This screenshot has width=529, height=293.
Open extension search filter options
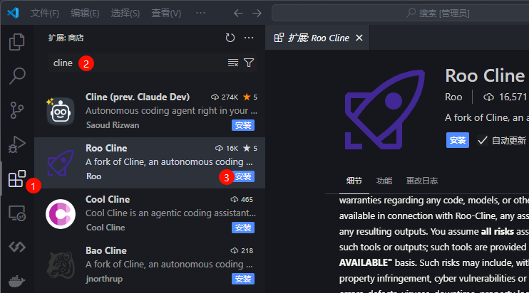pyautogui.click(x=249, y=63)
